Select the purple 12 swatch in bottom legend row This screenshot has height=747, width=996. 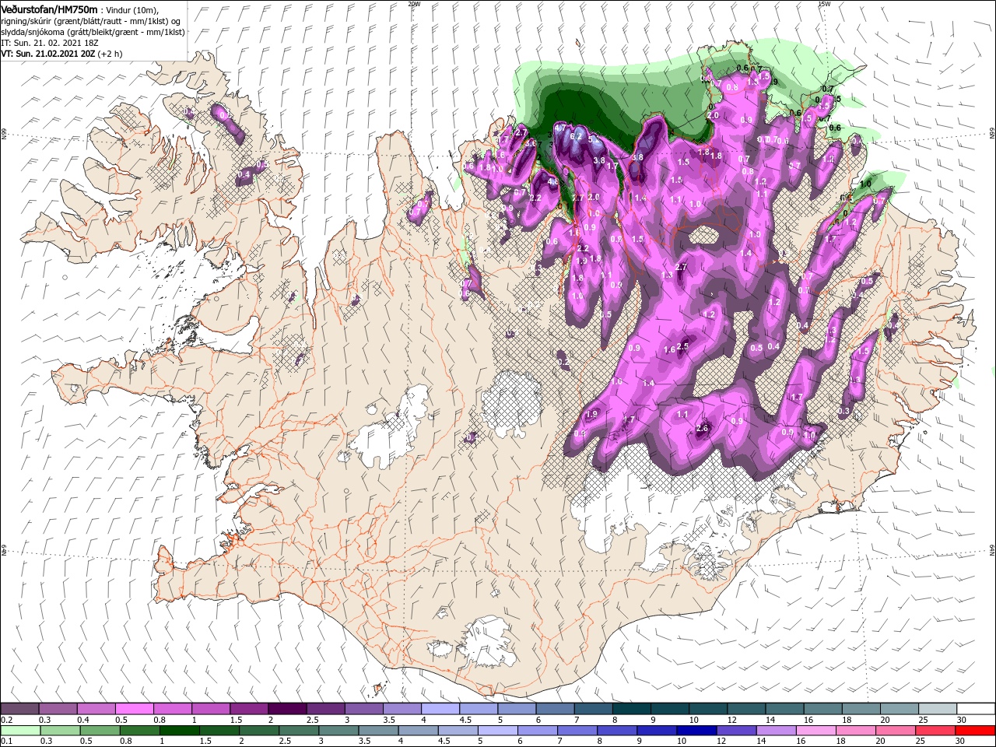[735, 731]
